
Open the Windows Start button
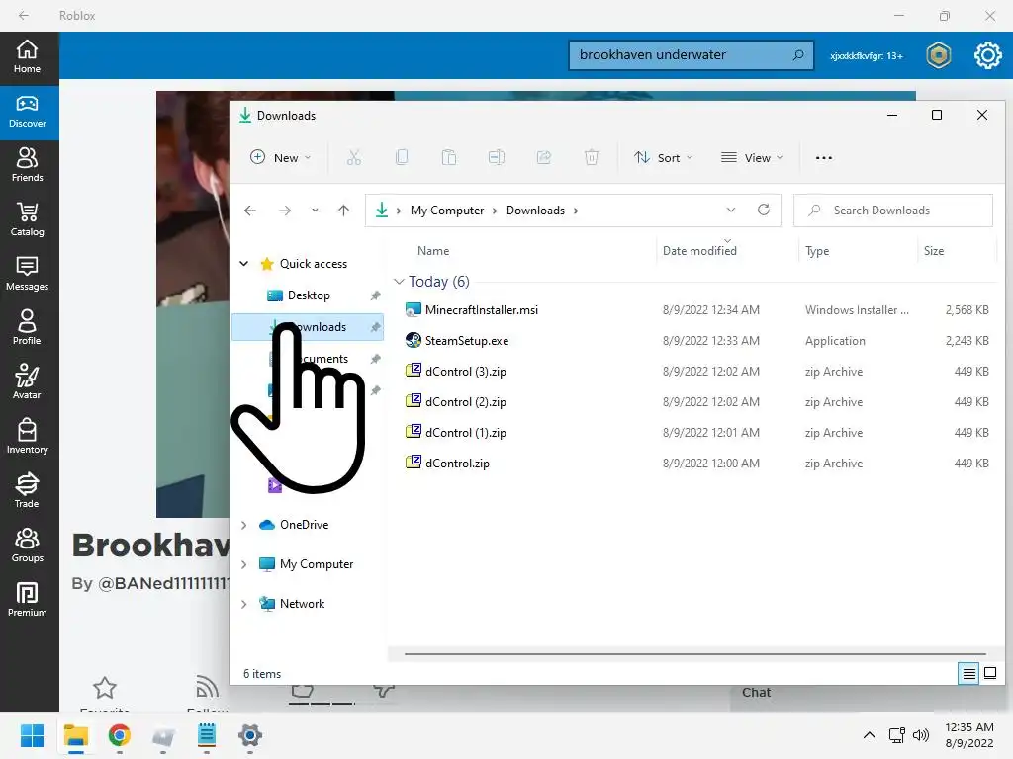point(33,735)
